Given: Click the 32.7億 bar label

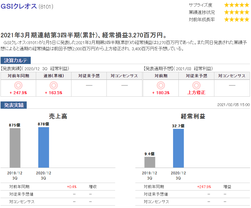Looking at the screenshot, I should (x=178, y=126).
